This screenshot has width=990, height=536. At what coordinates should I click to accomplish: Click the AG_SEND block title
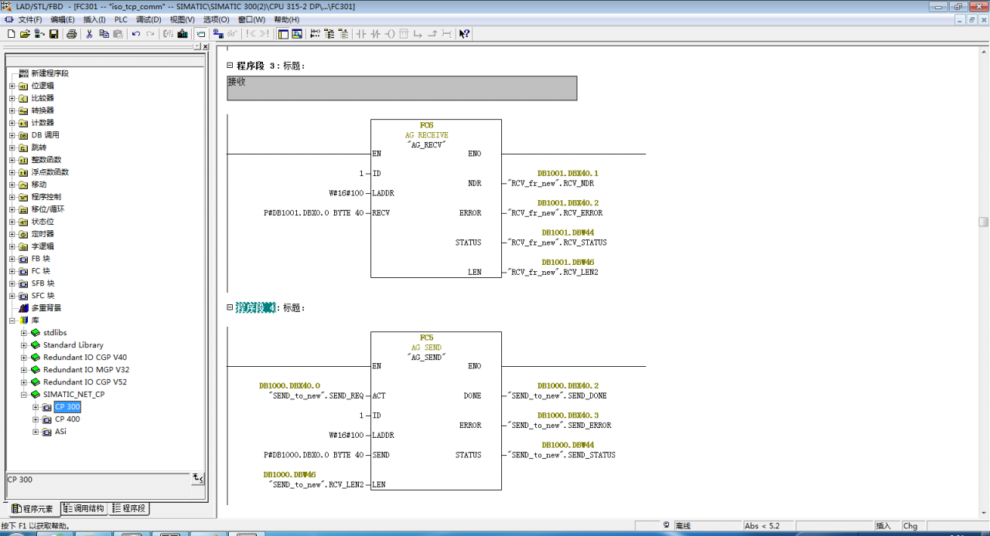[426, 357]
